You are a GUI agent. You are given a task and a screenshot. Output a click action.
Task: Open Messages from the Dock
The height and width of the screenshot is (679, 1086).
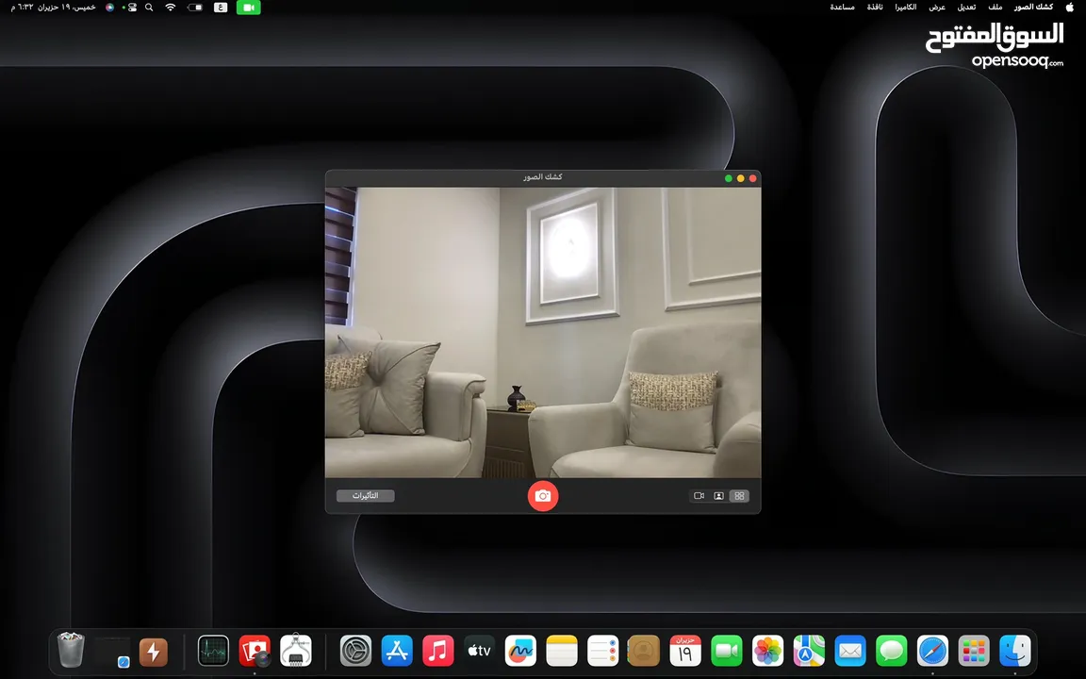pos(892,651)
